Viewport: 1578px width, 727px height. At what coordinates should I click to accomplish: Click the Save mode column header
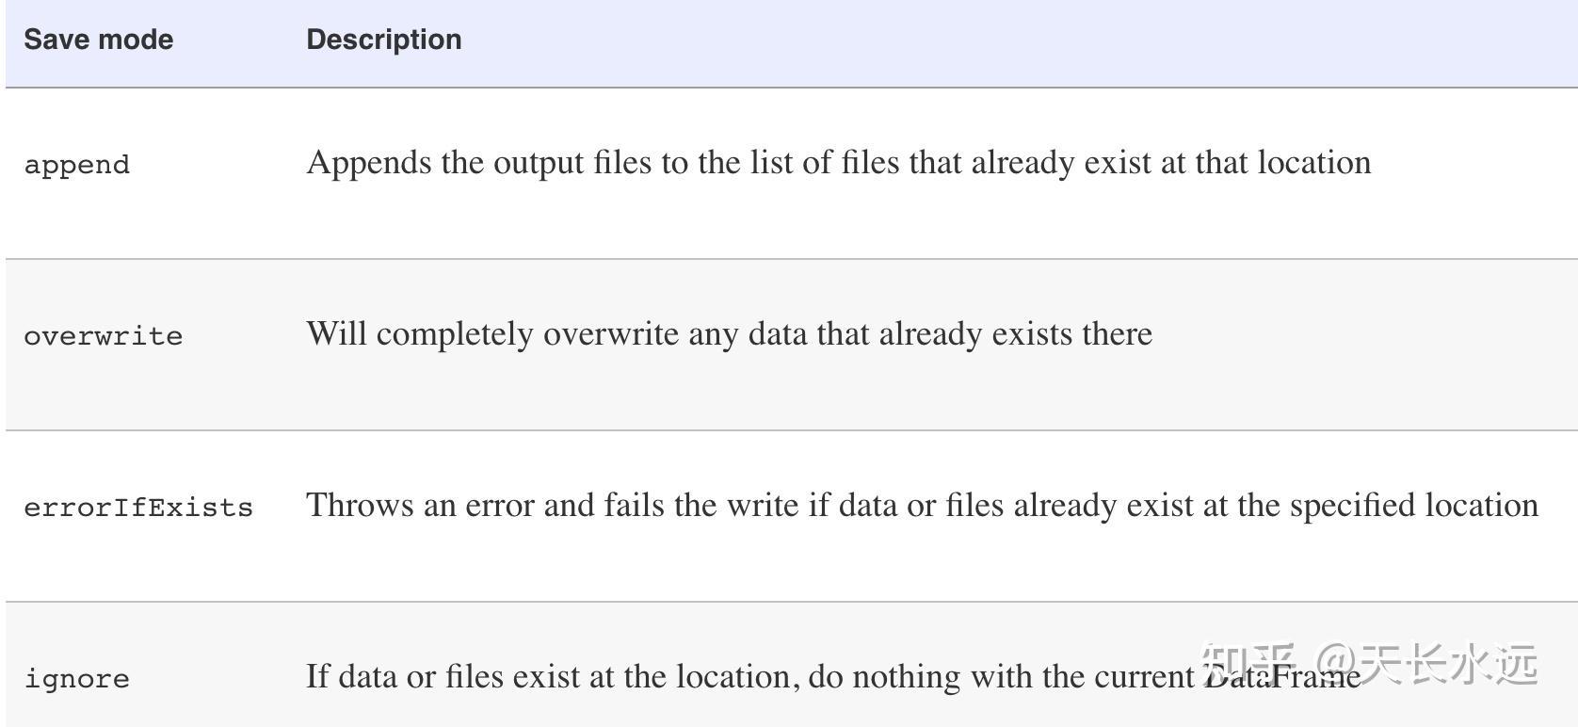coord(98,40)
